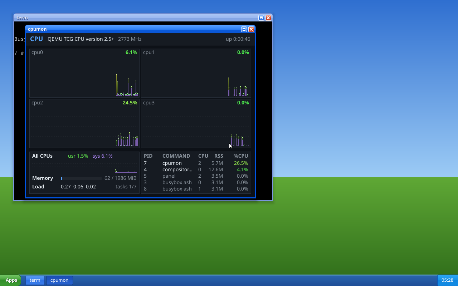This screenshot has width=458, height=286.
Task: Click the All CPUs label
Action: click(42, 156)
